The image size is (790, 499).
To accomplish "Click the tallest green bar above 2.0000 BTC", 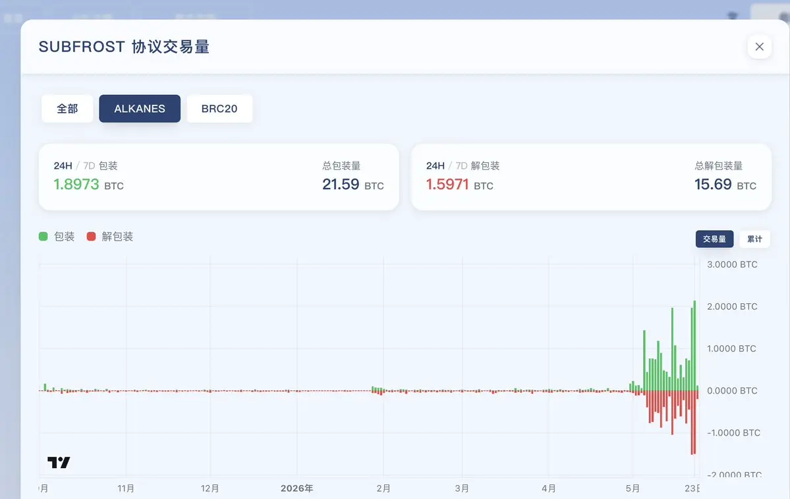I will 694,346.
